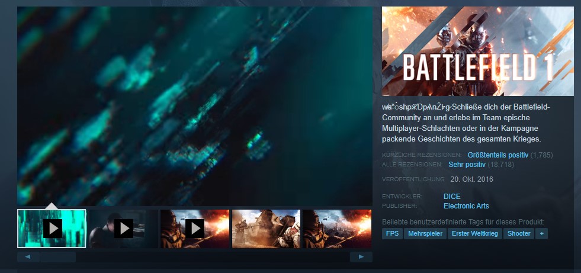Open the 'Sehr positiv' all reviews link
The height and width of the screenshot is (273, 581).
click(x=467, y=164)
